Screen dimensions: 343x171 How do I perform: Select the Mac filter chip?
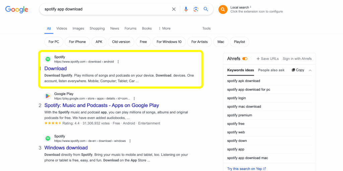(221, 42)
